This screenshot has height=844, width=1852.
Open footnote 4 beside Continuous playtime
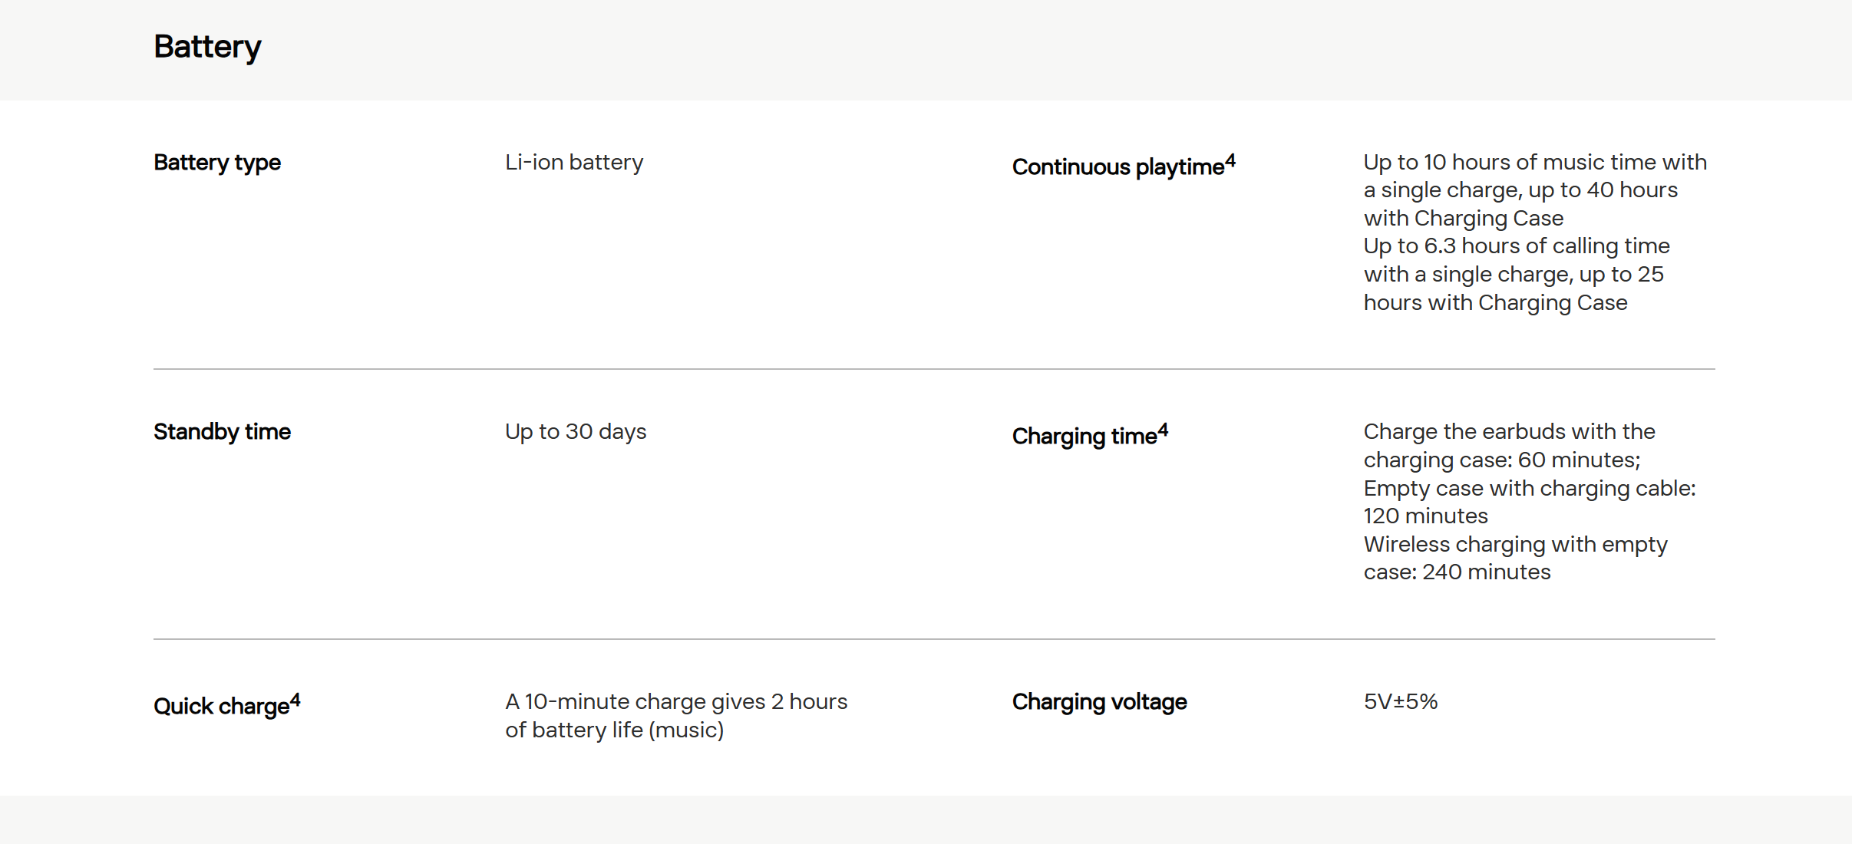[1230, 160]
